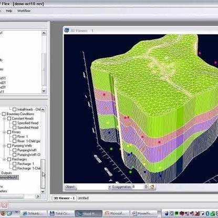The height and width of the screenshot is (218, 218).
Task: Launch Firefox from the quick launch bar
Action: [3, 213]
